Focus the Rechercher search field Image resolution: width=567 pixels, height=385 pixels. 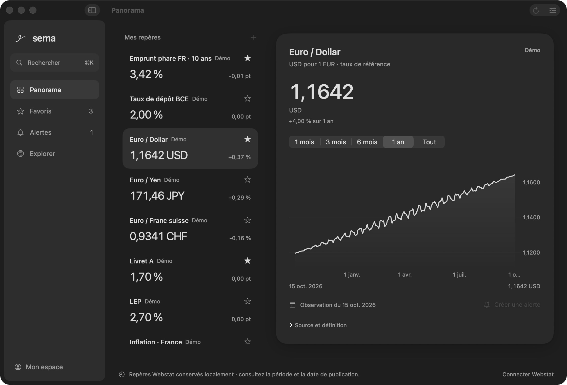(x=54, y=63)
